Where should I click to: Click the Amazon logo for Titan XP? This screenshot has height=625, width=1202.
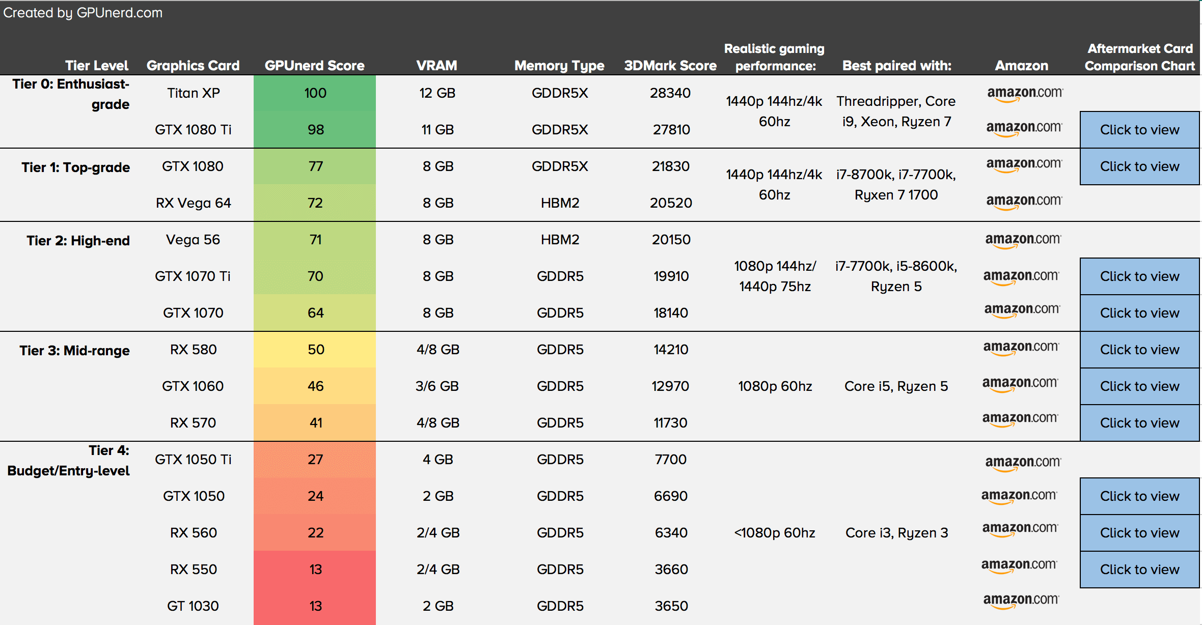click(x=1025, y=93)
